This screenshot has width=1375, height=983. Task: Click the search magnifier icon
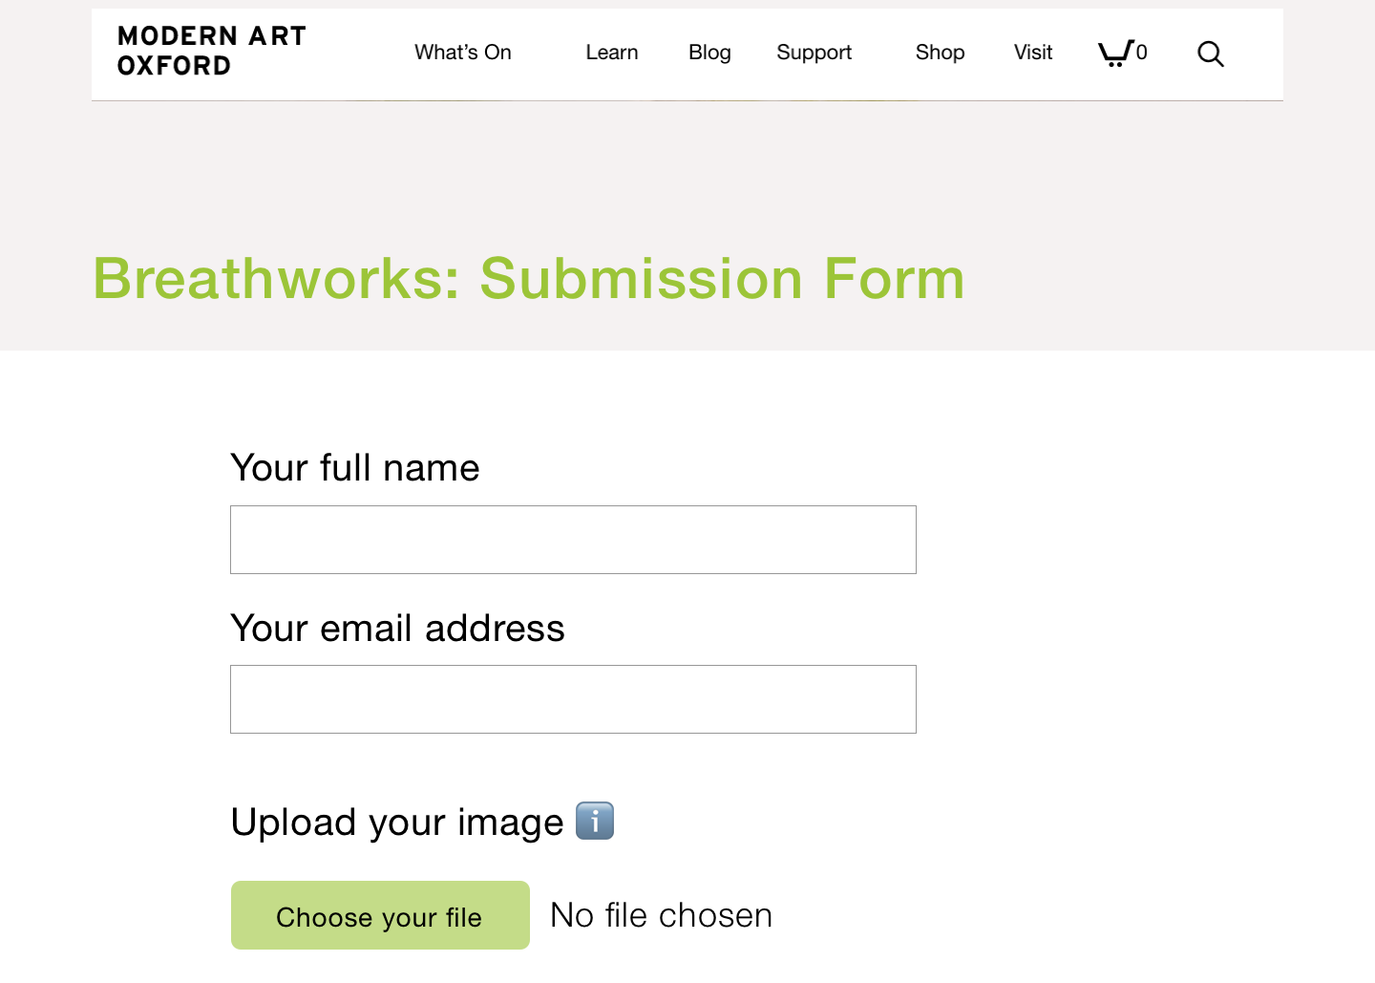click(1211, 54)
